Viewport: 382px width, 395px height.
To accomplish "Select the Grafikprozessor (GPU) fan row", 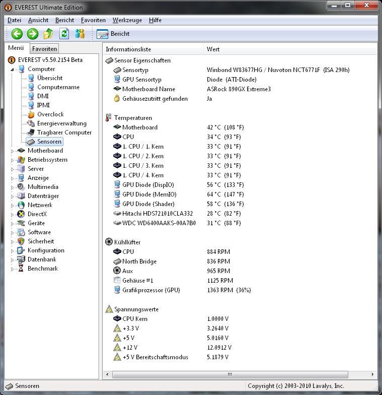I will [240, 290].
